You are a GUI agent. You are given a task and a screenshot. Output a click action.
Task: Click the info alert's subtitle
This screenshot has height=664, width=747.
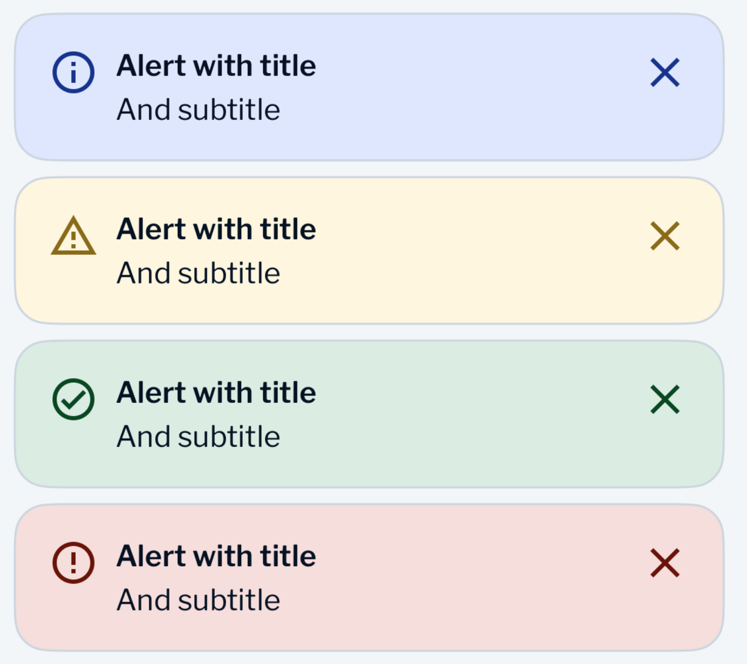(199, 109)
